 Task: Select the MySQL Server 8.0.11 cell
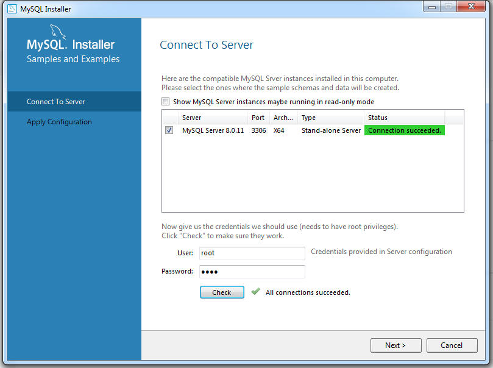coord(213,130)
